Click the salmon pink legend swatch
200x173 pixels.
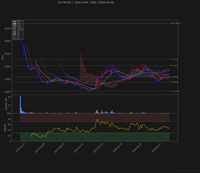[x=15, y=34]
